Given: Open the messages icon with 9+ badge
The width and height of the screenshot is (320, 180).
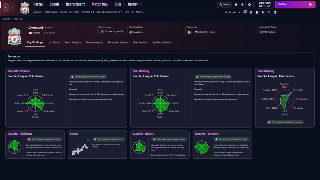Looking at the screenshot, I should tap(245, 12).
